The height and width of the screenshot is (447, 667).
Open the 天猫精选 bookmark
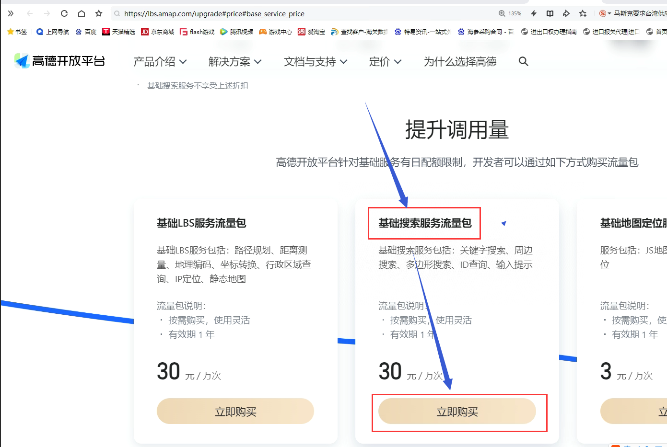pos(119,32)
